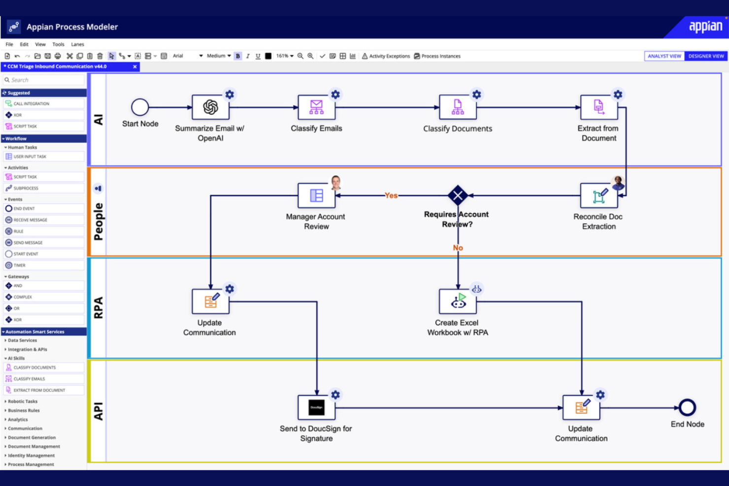Toggle italic text formatting
This screenshot has width=729, height=486.
click(x=248, y=56)
